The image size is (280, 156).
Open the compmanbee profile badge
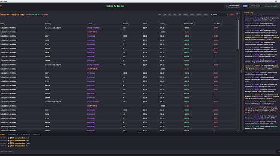click(233, 6)
